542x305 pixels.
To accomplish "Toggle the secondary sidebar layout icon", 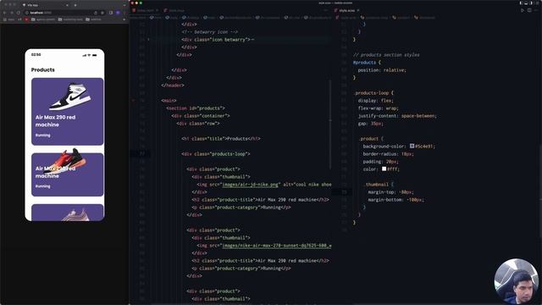I will tap(531, 3).
